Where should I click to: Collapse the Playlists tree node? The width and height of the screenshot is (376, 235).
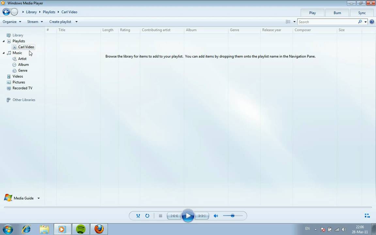tap(4, 41)
